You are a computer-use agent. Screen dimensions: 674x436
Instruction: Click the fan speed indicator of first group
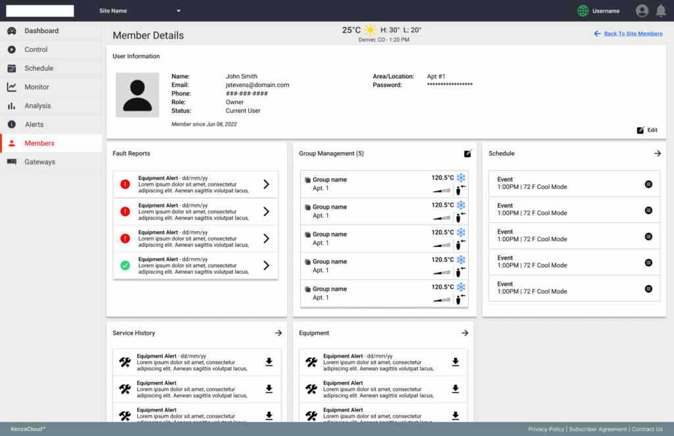coord(442,190)
